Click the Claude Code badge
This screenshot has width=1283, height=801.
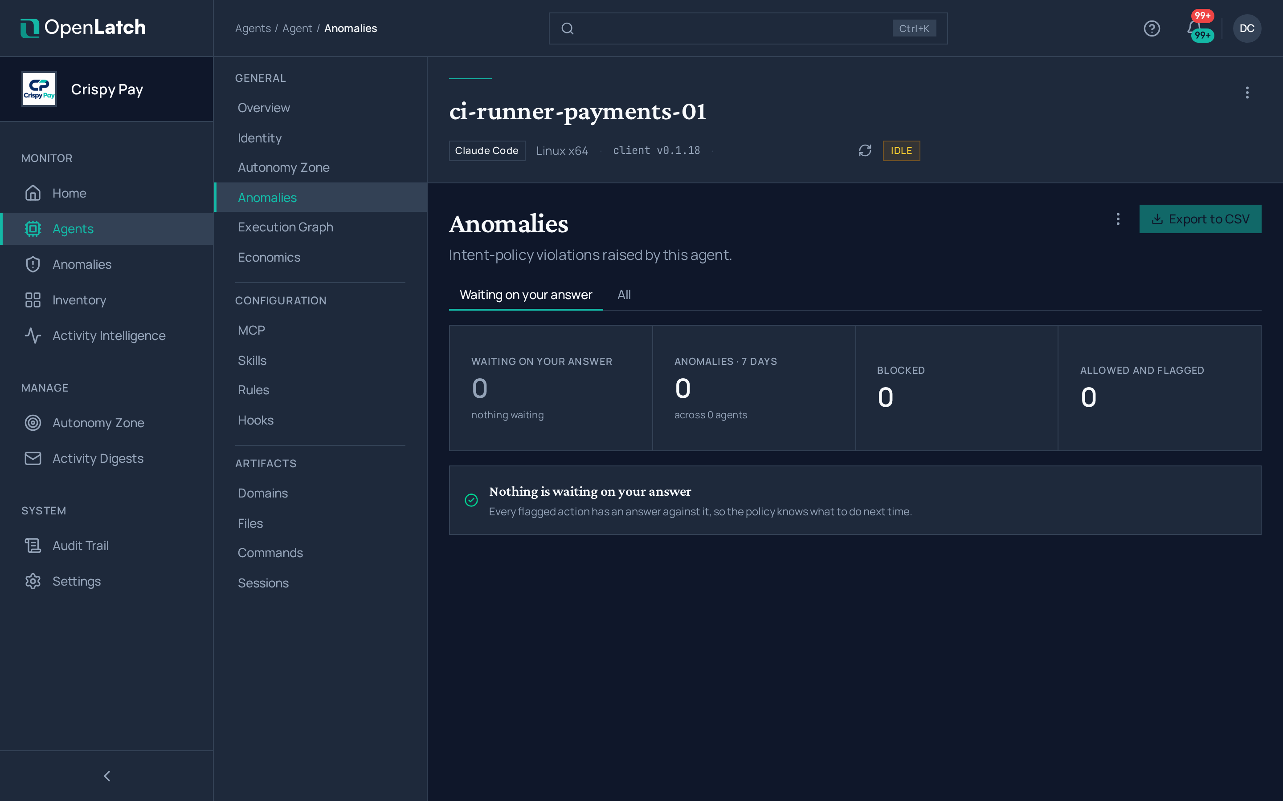[x=486, y=150]
